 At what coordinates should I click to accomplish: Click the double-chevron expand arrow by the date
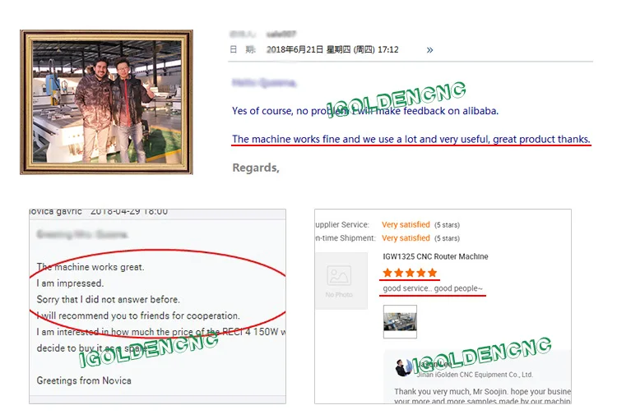tap(429, 50)
